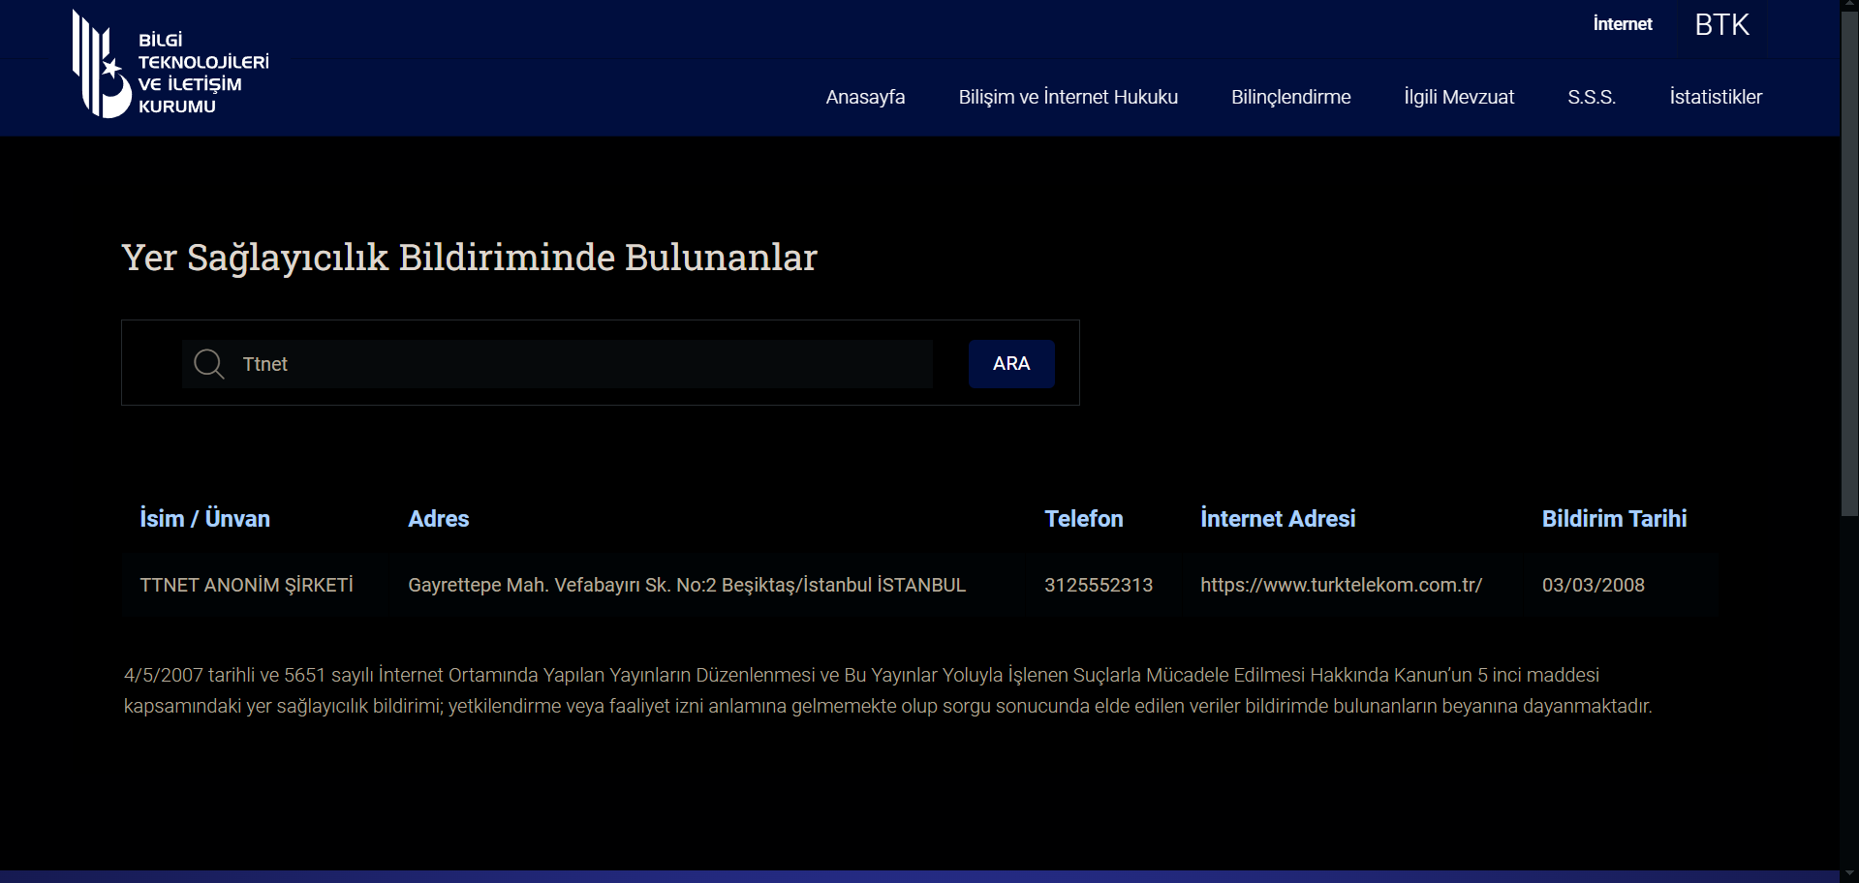This screenshot has height=883, width=1859.
Task: Click the page heading Yer Sağlayıcılık Bildiriminde Bulunanlar
Action: [469, 258]
